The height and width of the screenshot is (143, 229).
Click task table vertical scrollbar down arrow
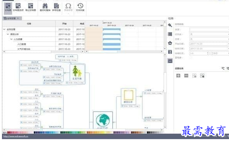[x=165, y=49]
